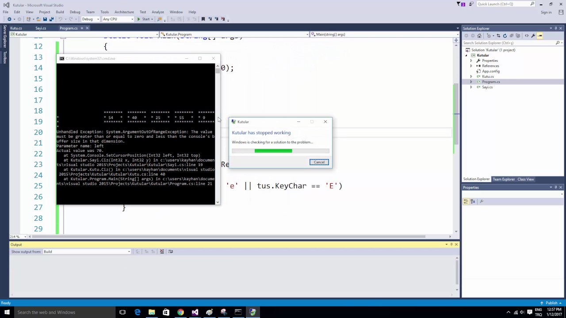Select Program.cs in Solution Explorer
Image resolution: width=566 pixels, height=318 pixels.
click(x=491, y=82)
